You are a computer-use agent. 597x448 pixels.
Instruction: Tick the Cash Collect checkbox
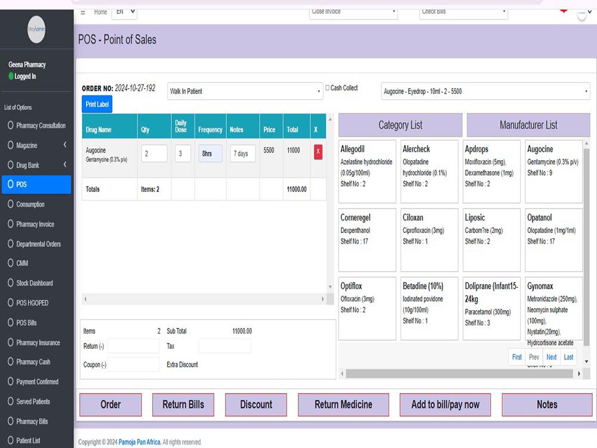tap(327, 88)
